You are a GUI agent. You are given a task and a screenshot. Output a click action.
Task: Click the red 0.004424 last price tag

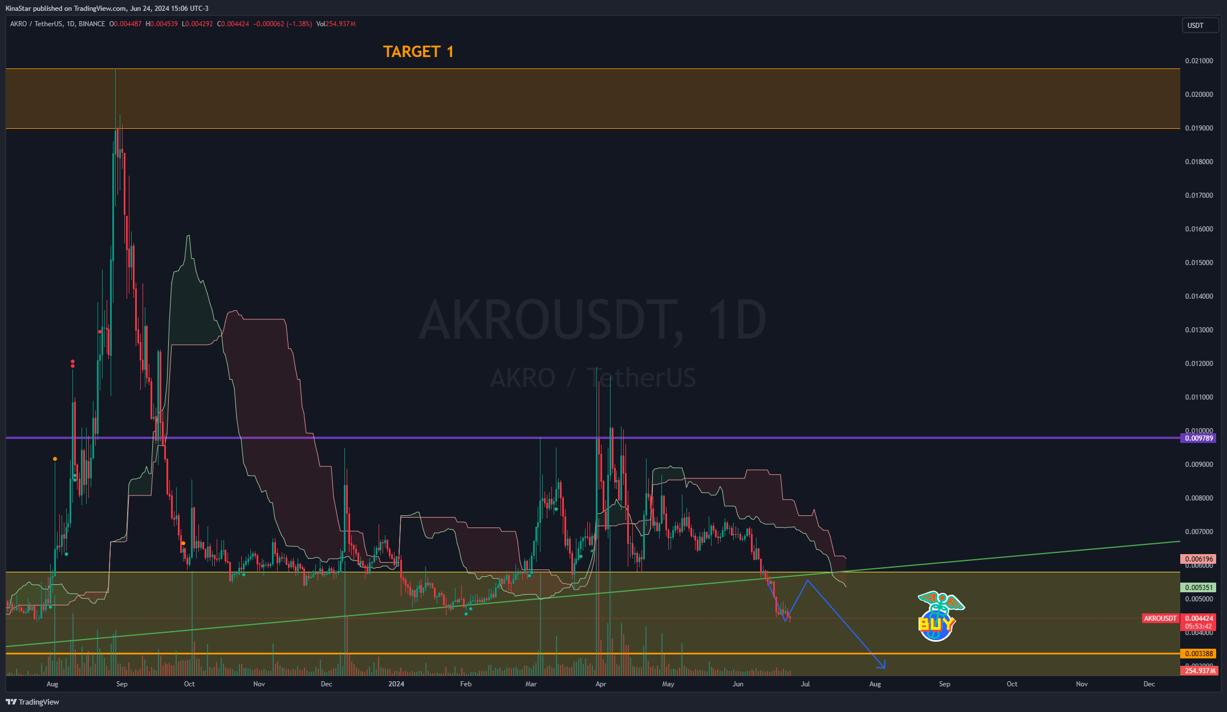coord(1198,619)
